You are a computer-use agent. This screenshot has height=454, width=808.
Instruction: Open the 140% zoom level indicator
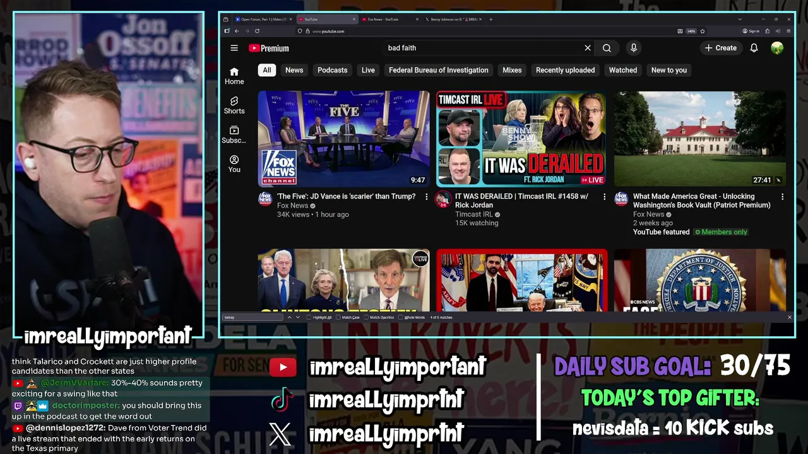(x=691, y=31)
